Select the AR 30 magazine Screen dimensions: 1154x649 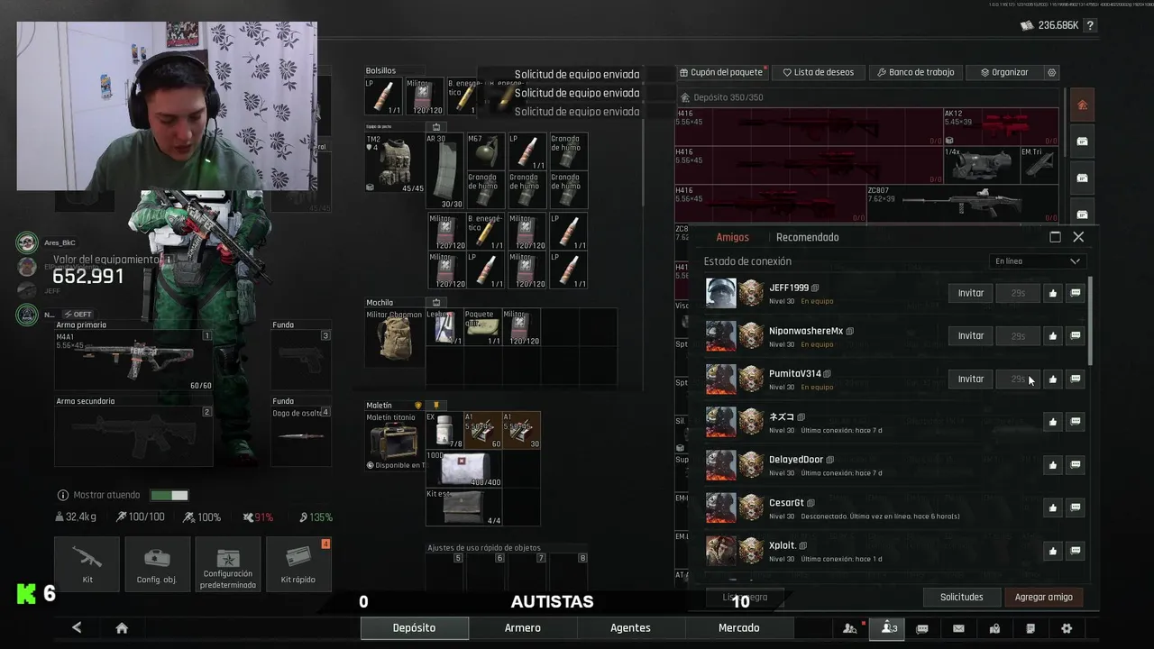444,171
